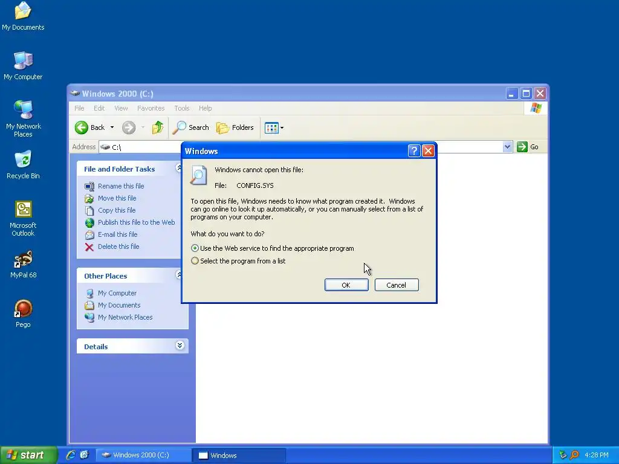
Task: Switch to Windows 2000 (C:) taskbar button
Action: [x=143, y=455]
